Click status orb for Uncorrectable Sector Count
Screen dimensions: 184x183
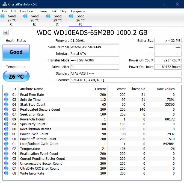(6, 163)
